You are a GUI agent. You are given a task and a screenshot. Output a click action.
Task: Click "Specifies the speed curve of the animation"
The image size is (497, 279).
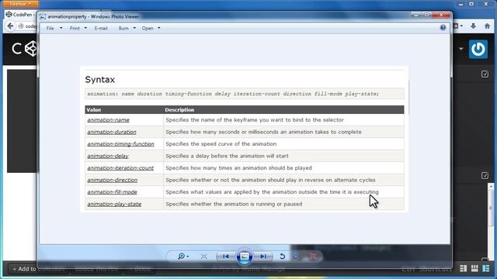click(x=221, y=144)
